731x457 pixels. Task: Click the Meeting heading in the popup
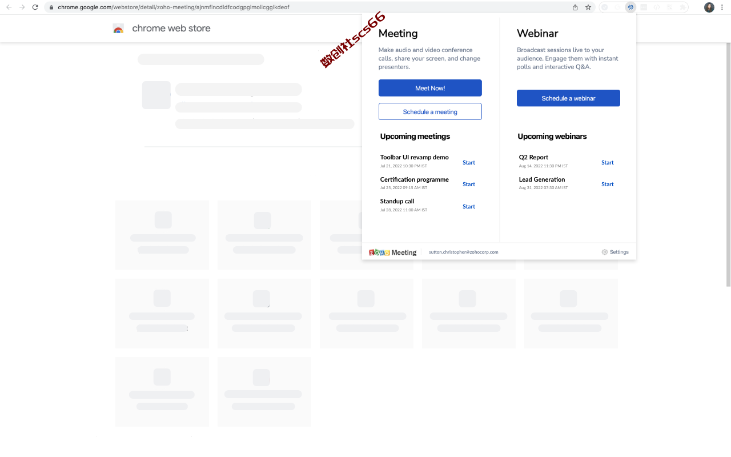click(x=398, y=34)
